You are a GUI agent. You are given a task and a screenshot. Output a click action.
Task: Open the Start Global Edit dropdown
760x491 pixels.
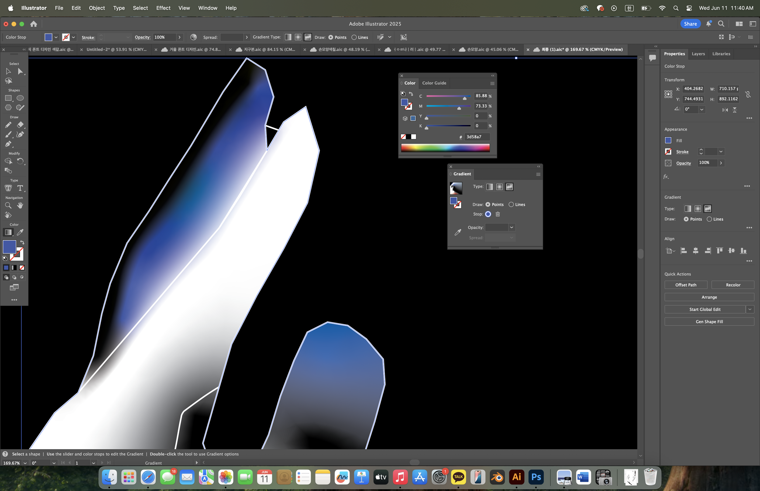pyautogui.click(x=750, y=309)
